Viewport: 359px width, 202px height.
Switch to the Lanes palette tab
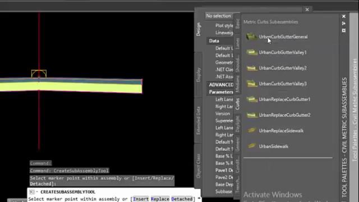[x=237, y=43]
